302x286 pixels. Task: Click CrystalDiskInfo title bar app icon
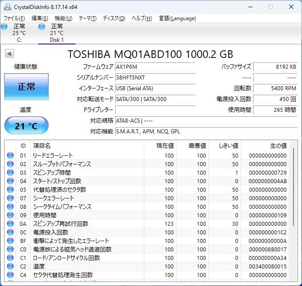7,7
